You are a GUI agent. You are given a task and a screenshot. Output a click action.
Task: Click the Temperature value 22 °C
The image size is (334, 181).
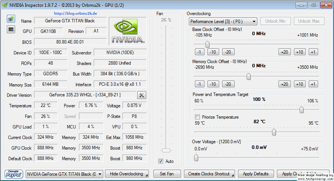[46, 105]
